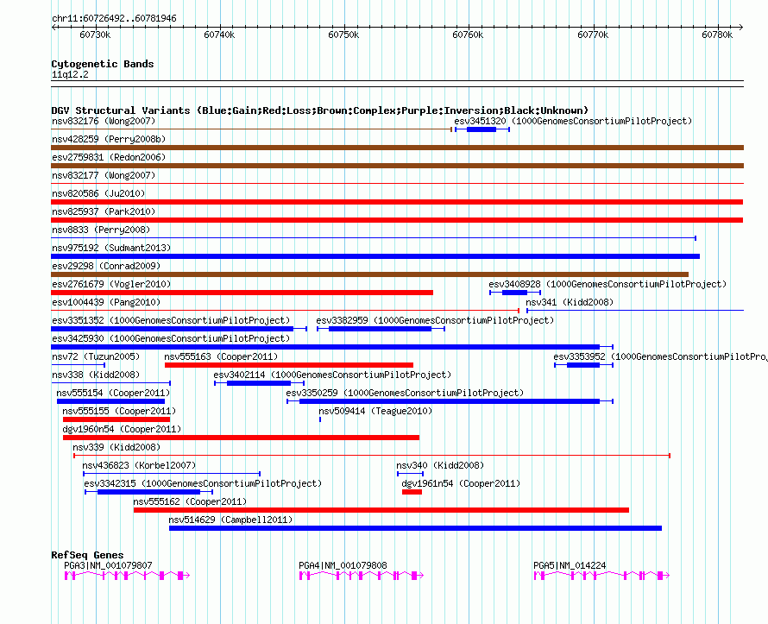Click the nsv338 (Kidd2008) label

96,375
